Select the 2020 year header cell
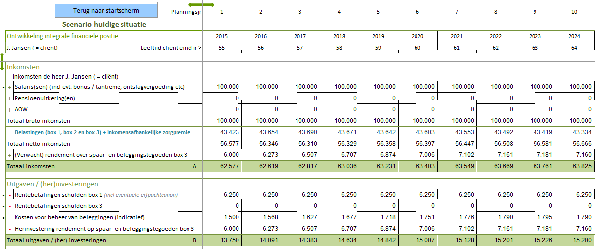Image resolution: width=595 pixels, height=249 pixels. [417, 36]
